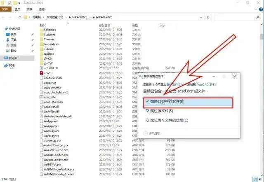Refresh the current folder view
This screenshot has height=182, width=264.
[x=208, y=17]
